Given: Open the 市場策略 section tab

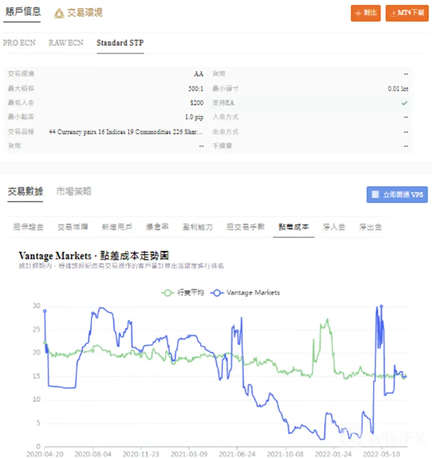Looking at the screenshot, I should [x=74, y=191].
